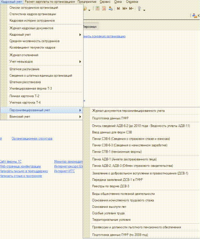Open the calendar icon in toolbar
Image resolution: width=200 pixels, height=239 pixels.
pos(104,8)
